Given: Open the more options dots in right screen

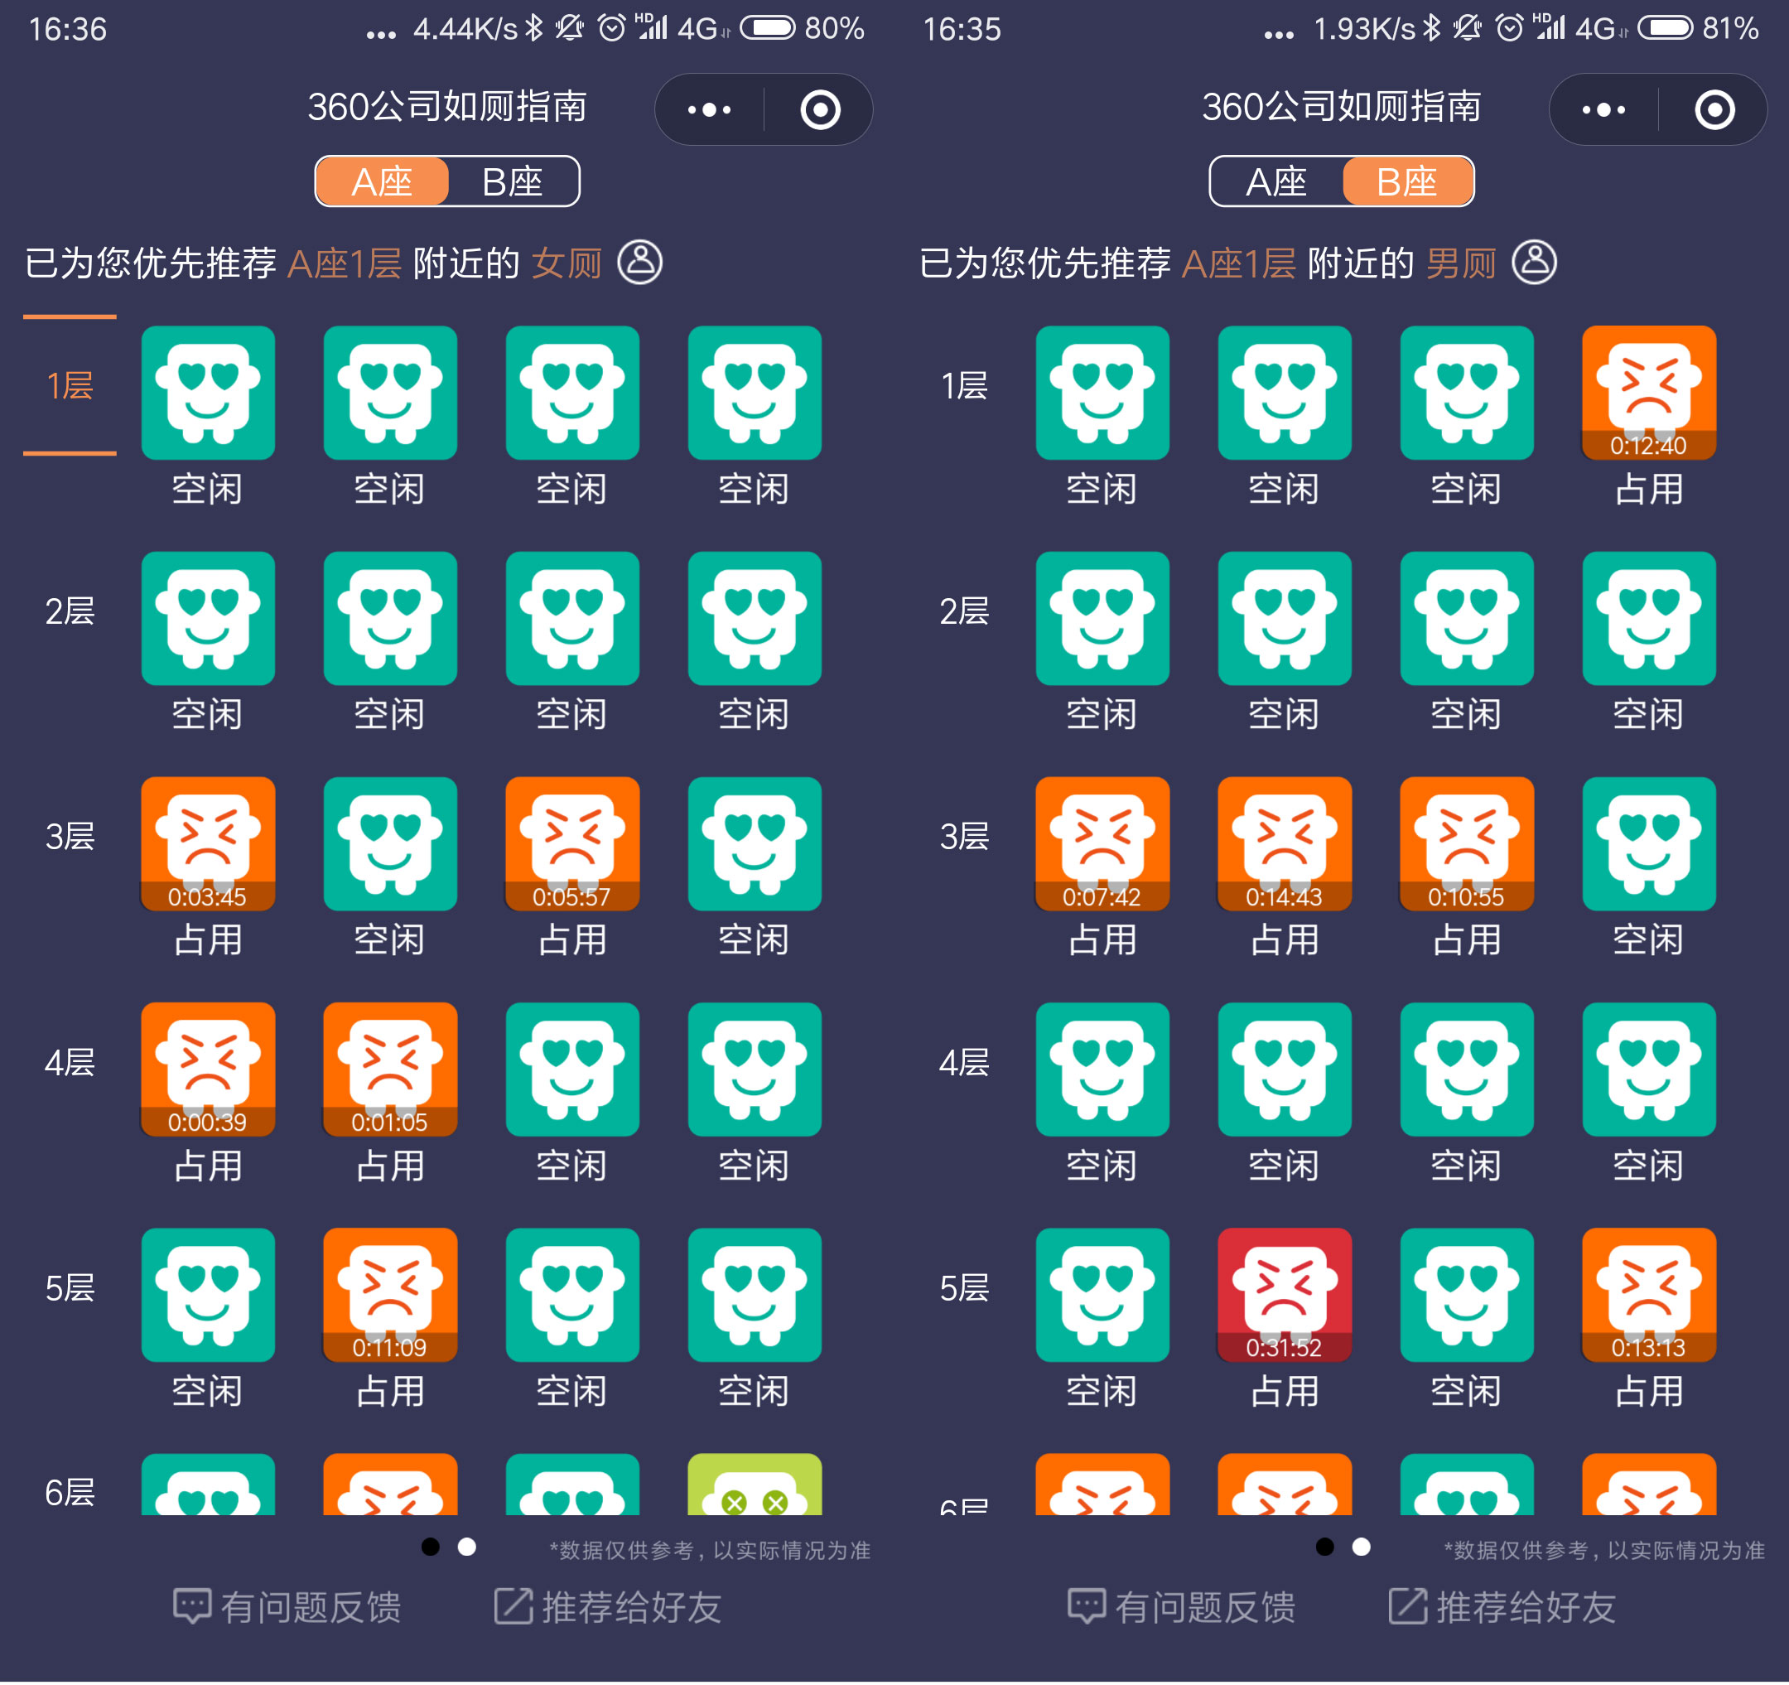Looking at the screenshot, I should (x=1603, y=110).
